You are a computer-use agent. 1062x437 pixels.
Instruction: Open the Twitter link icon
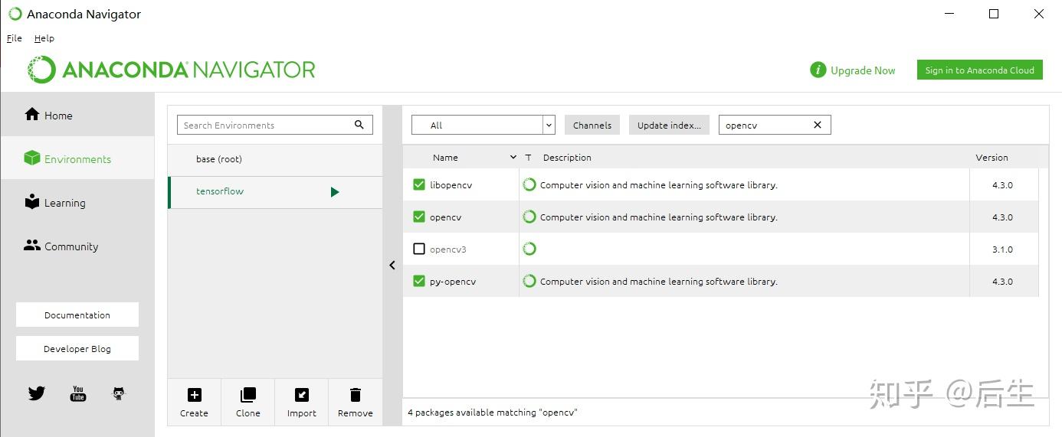[x=37, y=393]
